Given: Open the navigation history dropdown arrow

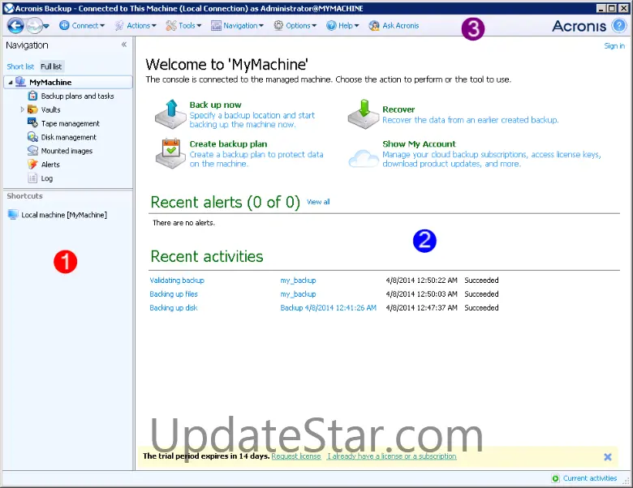Looking at the screenshot, I should point(46,26).
